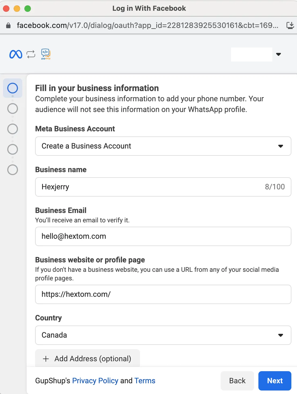Click the Business name field with Hexjerry
This screenshot has width=297, height=394.
tap(163, 187)
